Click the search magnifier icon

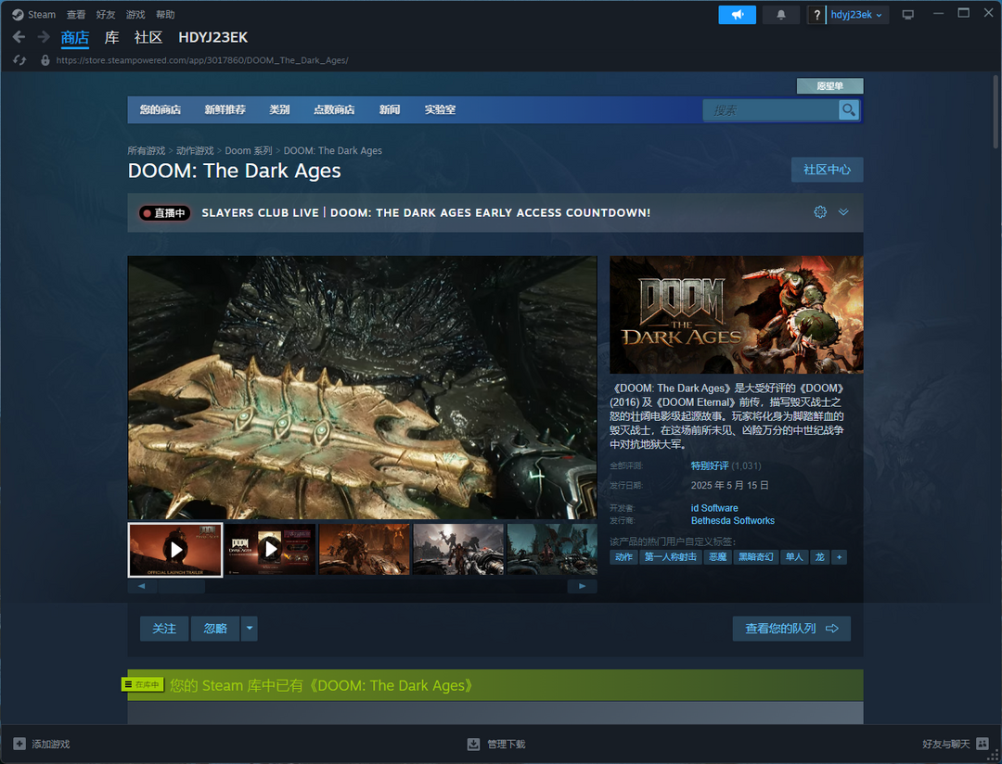pos(849,110)
